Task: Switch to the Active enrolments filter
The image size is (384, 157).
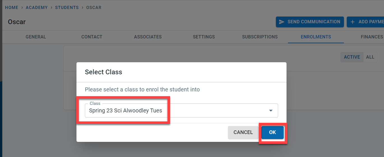Action: coord(352,57)
